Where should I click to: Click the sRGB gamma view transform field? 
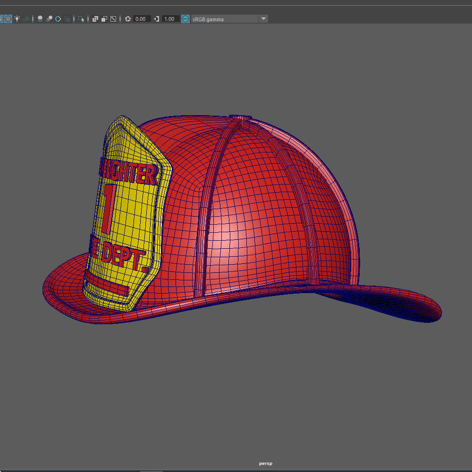[x=225, y=19]
